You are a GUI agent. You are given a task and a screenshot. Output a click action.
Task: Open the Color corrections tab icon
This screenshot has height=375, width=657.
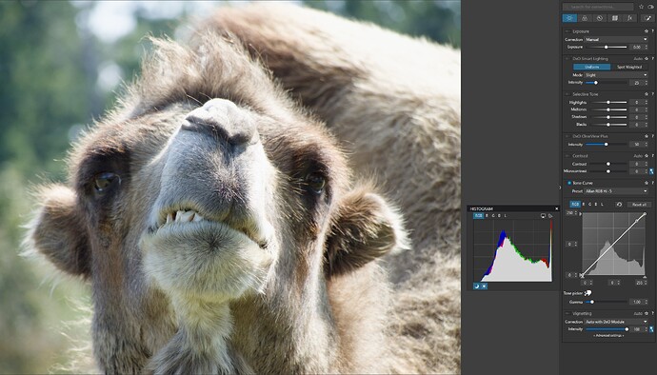pos(584,18)
